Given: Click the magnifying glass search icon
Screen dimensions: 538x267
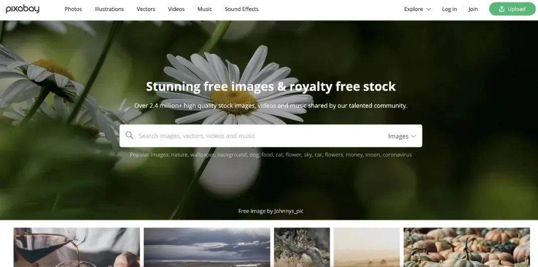Looking at the screenshot, I should pos(130,135).
